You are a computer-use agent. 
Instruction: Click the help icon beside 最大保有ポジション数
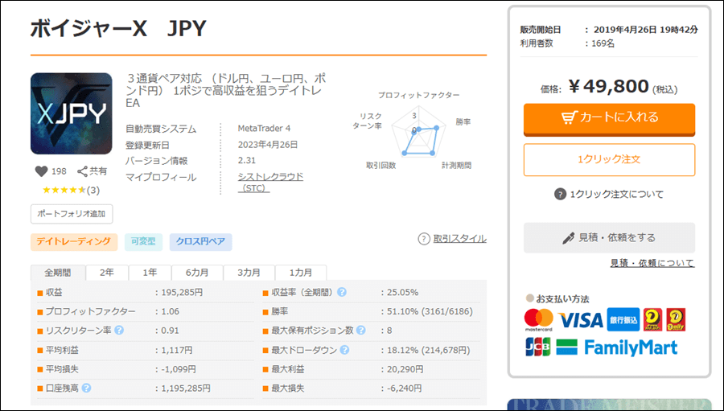coord(361,331)
